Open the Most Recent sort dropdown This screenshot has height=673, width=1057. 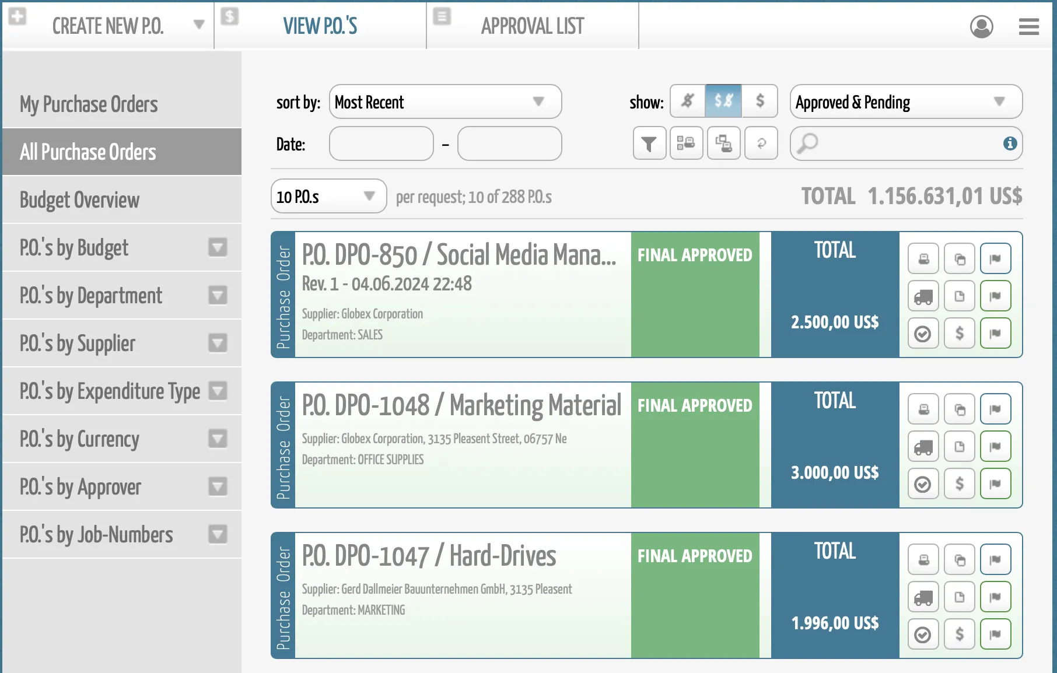pyautogui.click(x=445, y=102)
